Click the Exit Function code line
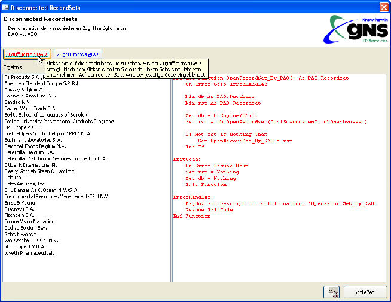The height and width of the screenshot is (302, 391). coord(206,185)
